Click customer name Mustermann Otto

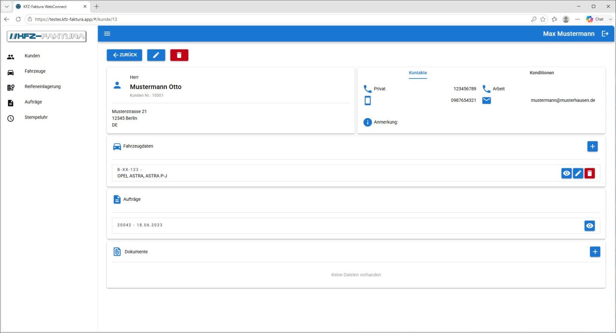coord(156,87)
